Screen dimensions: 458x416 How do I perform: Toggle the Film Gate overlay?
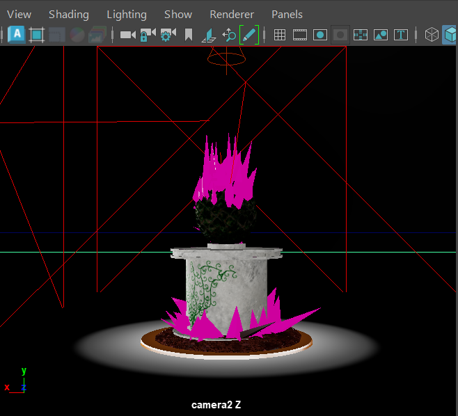pos(300,34)
